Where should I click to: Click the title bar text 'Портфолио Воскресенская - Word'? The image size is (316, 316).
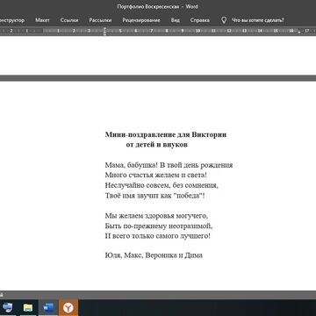[158, 6]
